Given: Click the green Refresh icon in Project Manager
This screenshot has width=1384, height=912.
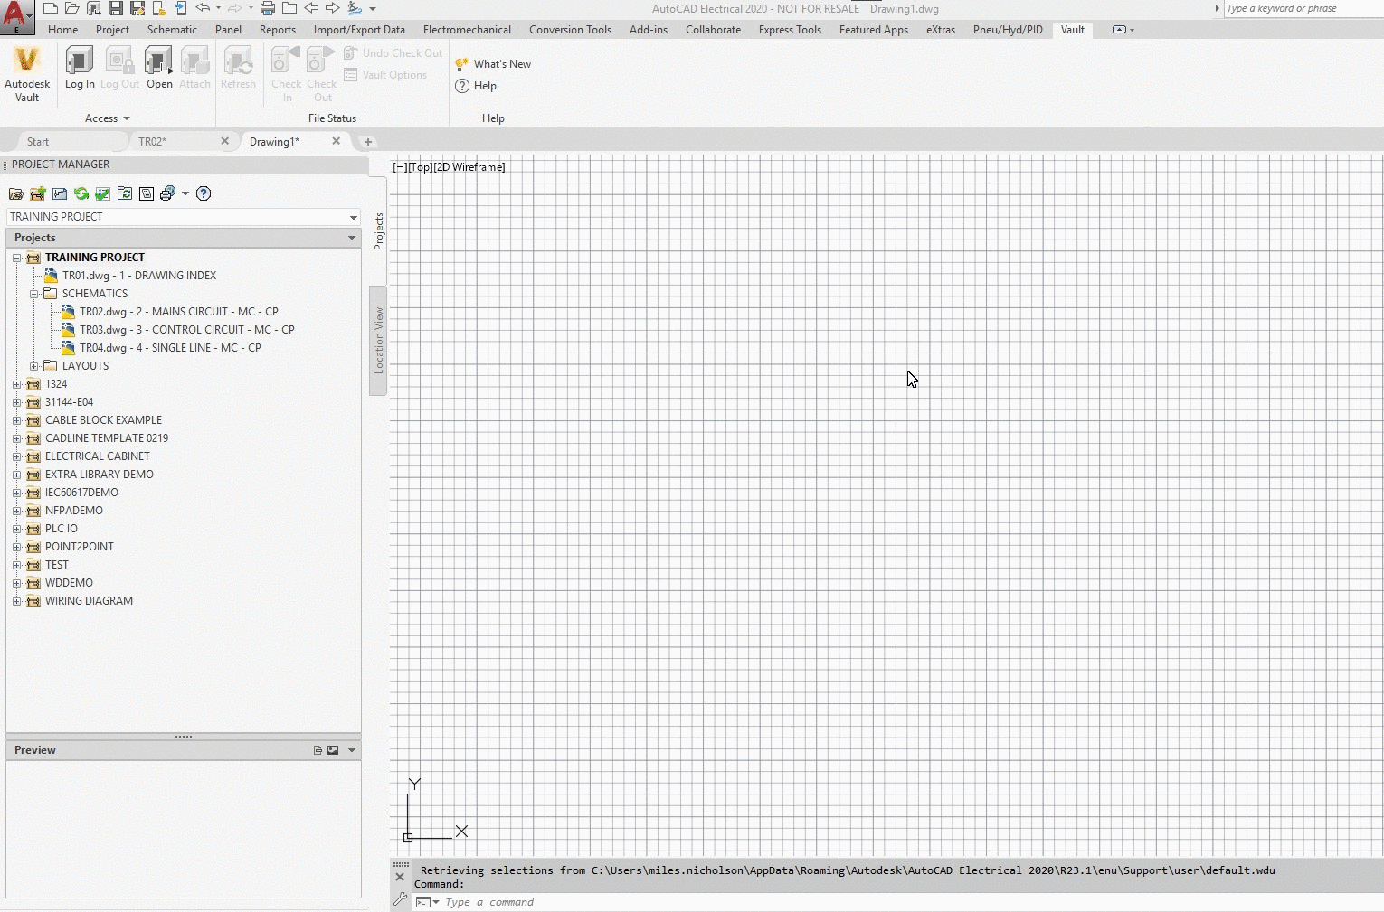Looking at the screenshot, I should pos(81,193).
